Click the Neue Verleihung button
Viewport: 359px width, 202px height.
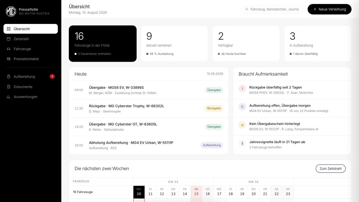pos(329,9)
